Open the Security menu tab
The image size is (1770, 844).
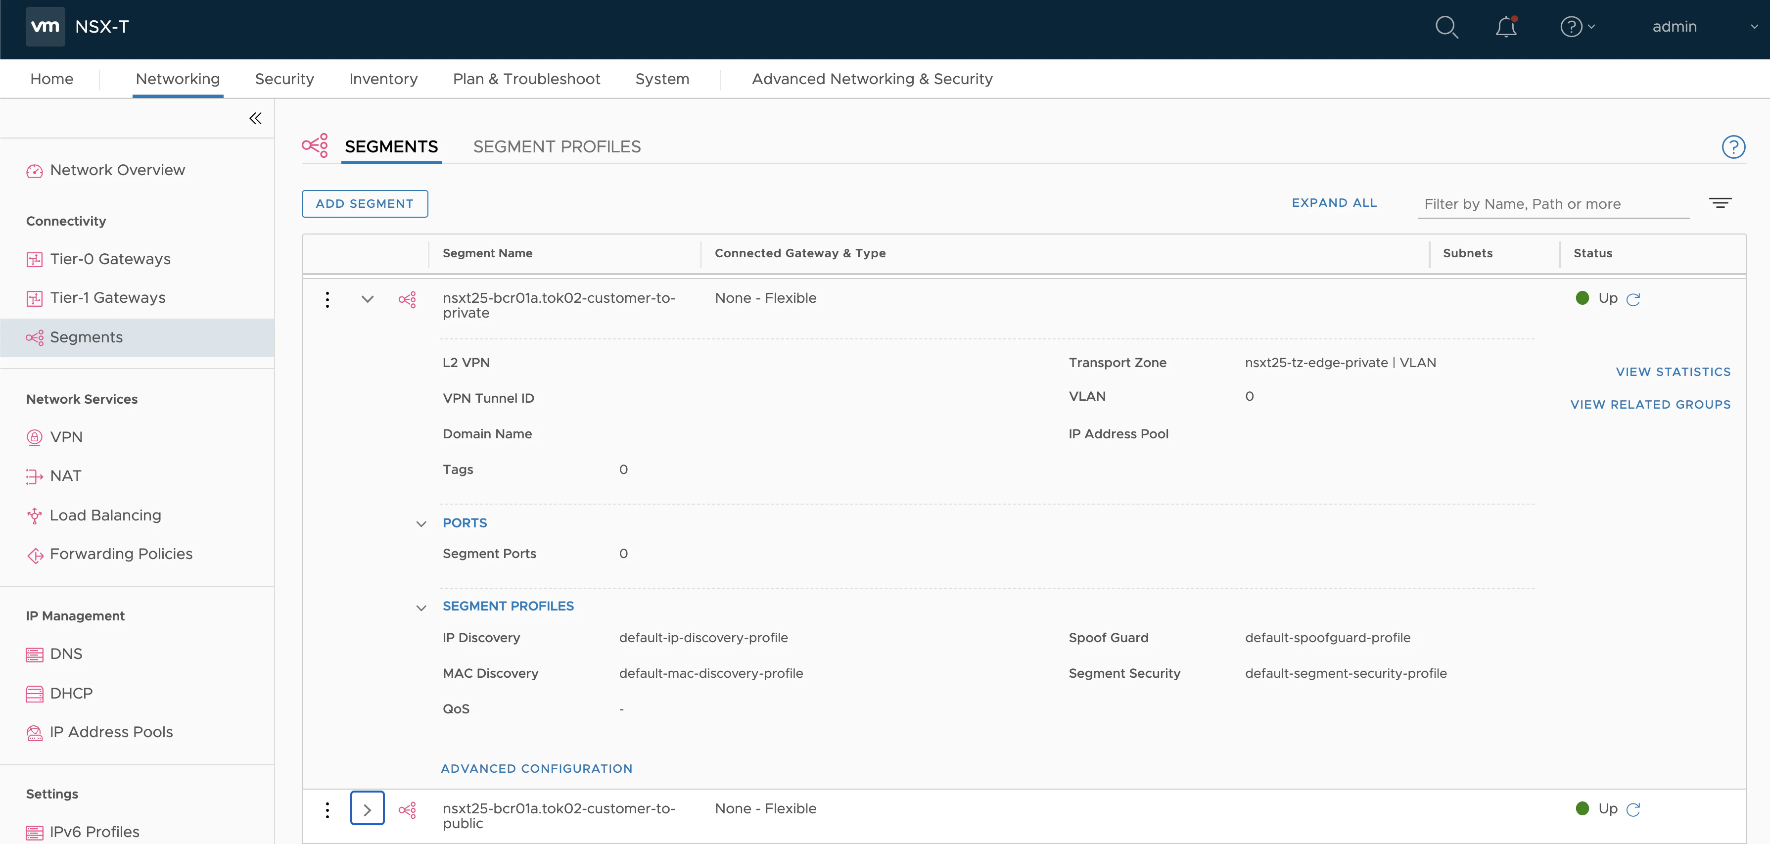click(x=284, y=79)
